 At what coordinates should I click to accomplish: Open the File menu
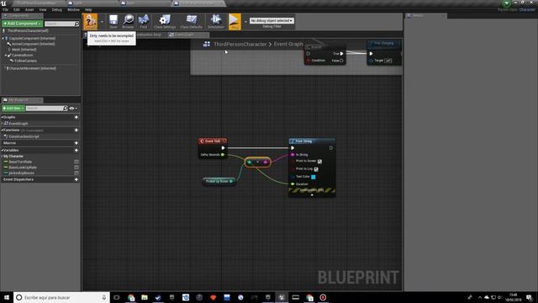coord(6,9)
